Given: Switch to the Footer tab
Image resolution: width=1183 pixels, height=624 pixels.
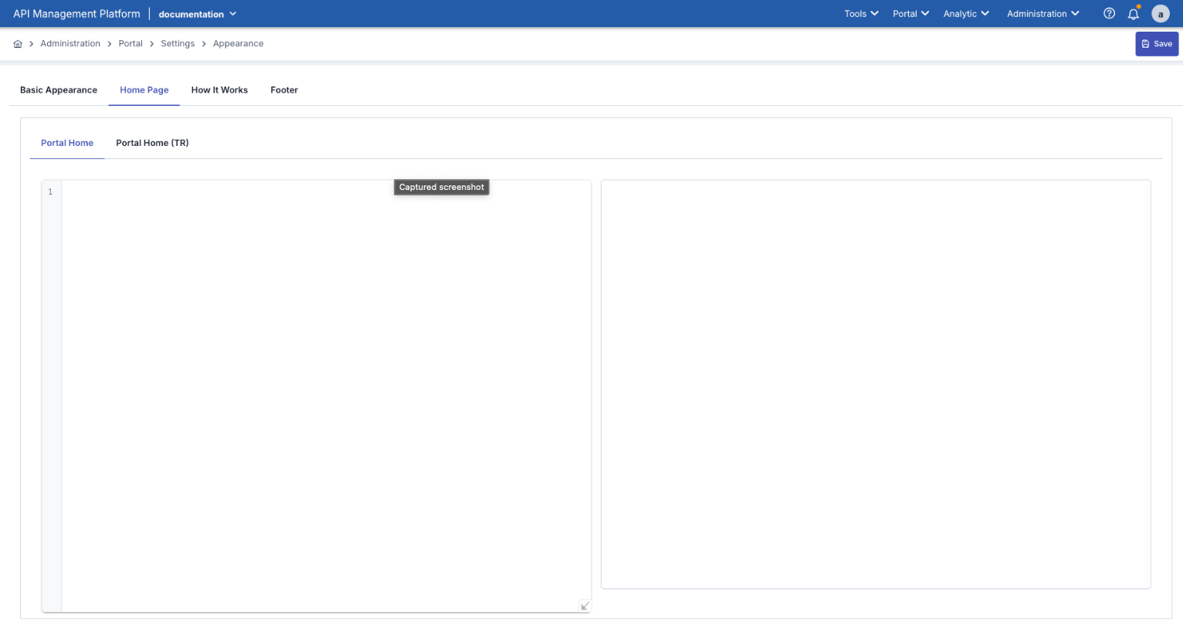Looking at the screenshot, I should [284, 90].
